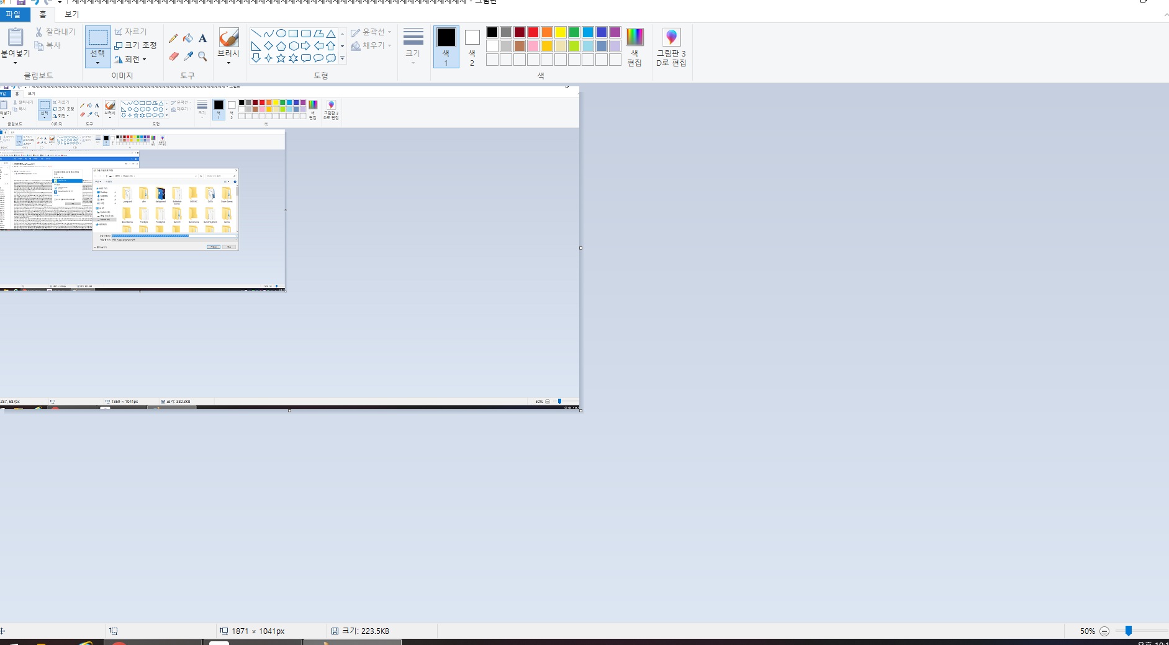Click Resize (크기 조정) in image group
Image resolution: width=1169 pixels, height=645 pixels.
(x=136, y=45)
